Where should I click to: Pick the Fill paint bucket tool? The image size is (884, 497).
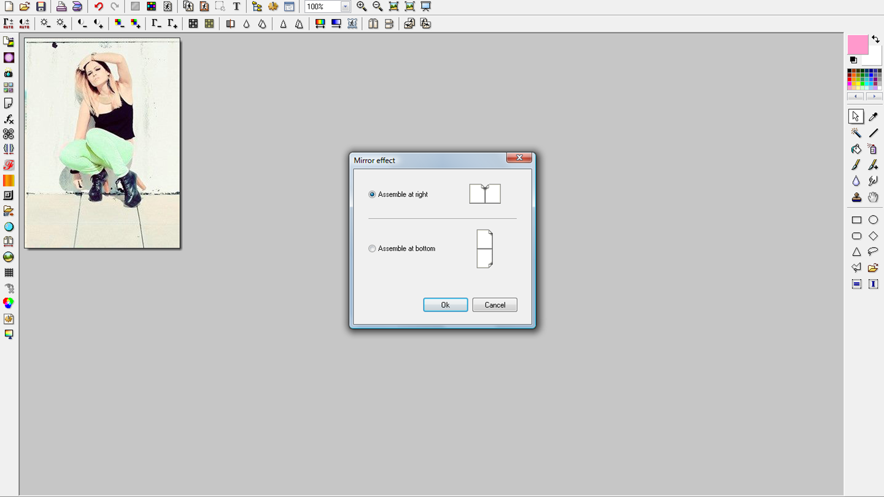pos(856,149)
